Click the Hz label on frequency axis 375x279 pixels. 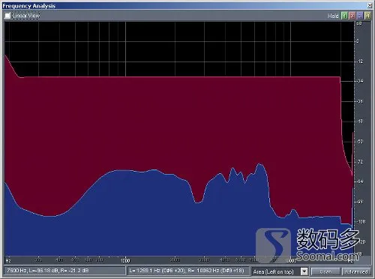point(8,260)
